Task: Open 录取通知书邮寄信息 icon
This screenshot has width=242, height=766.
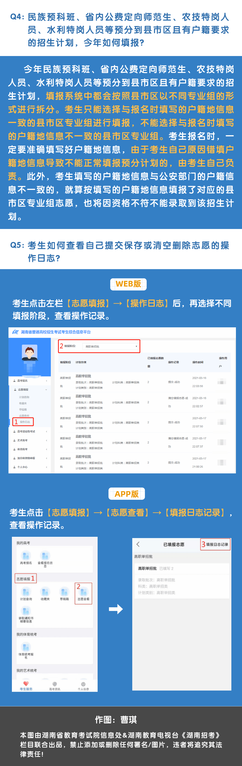Action: (26, 614)
